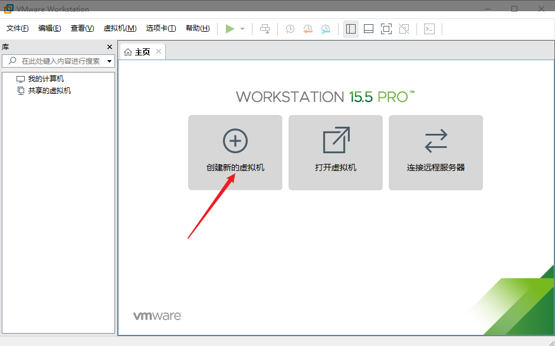Open the snapshot manager wrench icon
The image size is (555, 346).
tap(326, 29)
